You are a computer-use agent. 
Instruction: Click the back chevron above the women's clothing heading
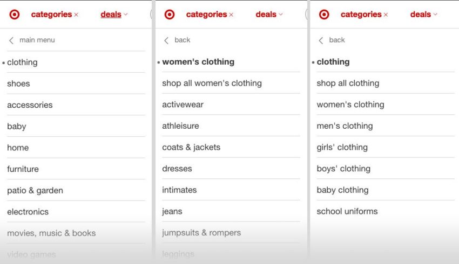[x=166, y=40]
